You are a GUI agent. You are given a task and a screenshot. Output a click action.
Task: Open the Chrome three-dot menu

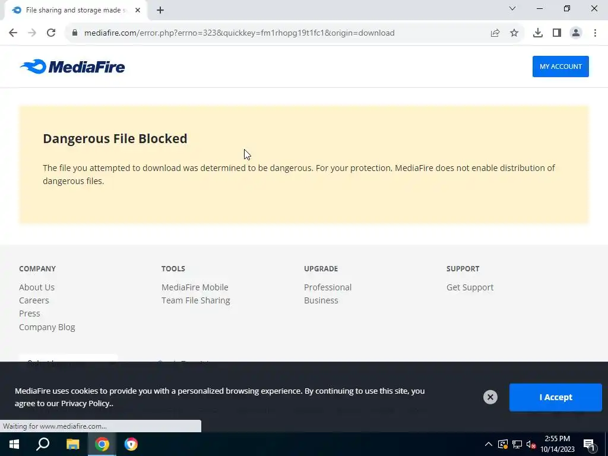(595, 33)
